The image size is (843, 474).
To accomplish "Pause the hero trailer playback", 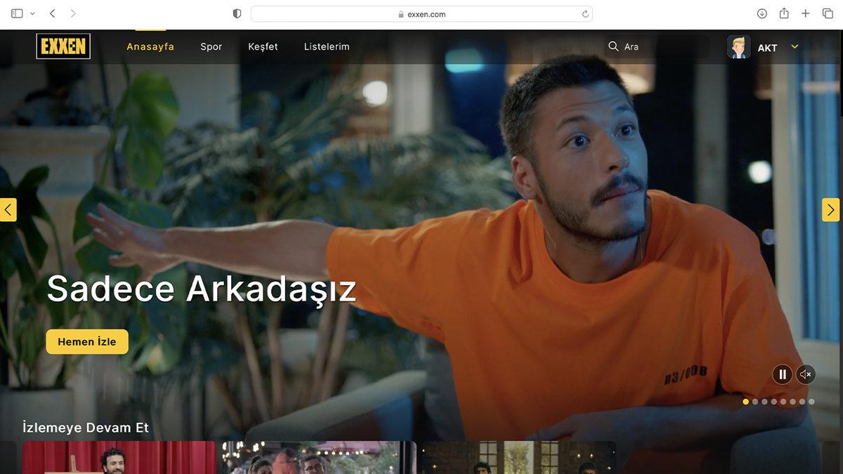I will tap(782, 374).
